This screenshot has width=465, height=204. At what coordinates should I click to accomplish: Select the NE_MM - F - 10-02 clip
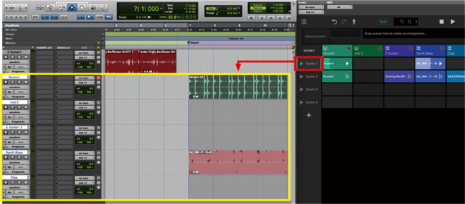click(x=238, y=162)
